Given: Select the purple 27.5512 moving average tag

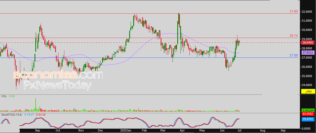Looking at the screenshot, I should click(x=308, y=53).
